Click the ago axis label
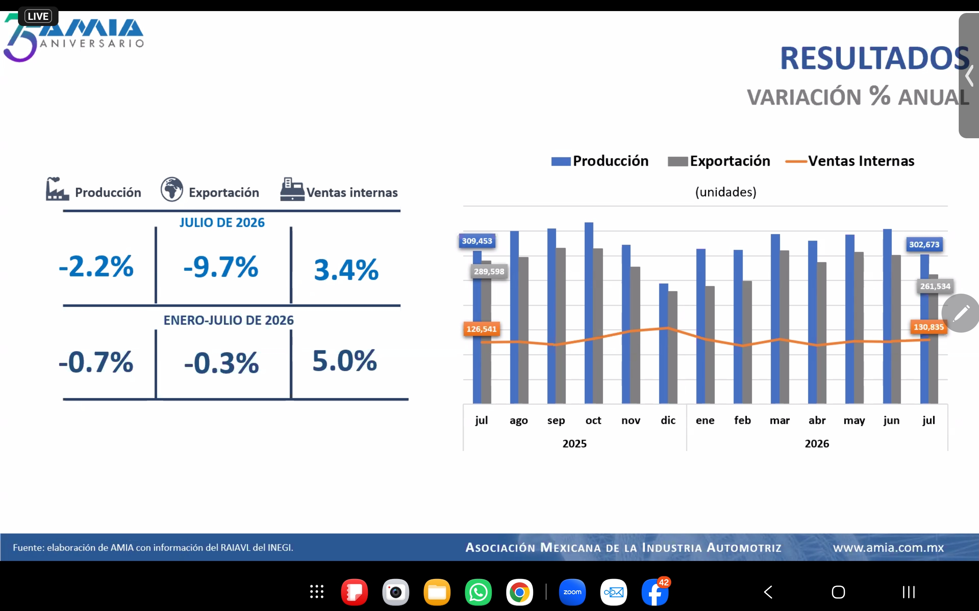 519,421
